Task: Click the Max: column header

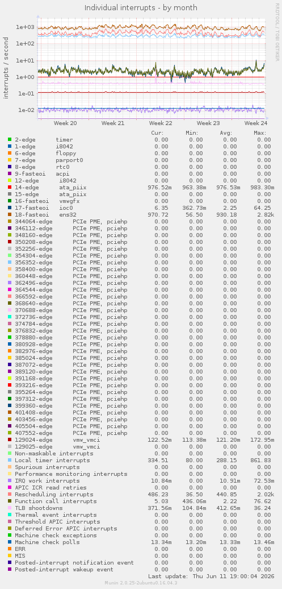Action: [259, 132]
